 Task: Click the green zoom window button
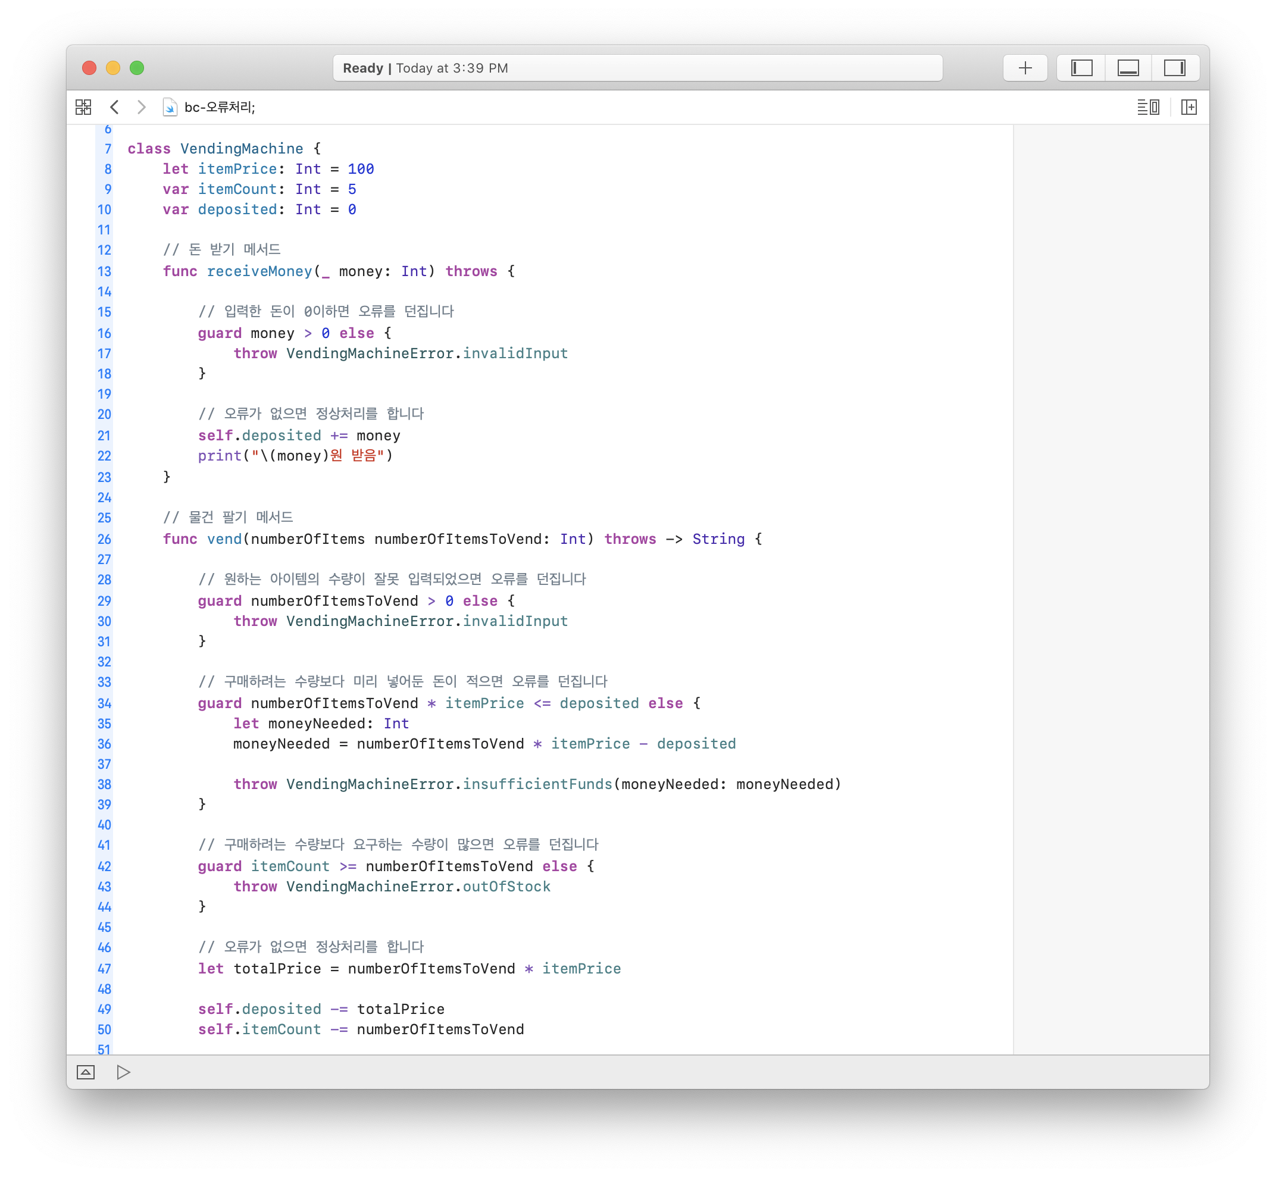pyautogui.click(x=137, y=68)
